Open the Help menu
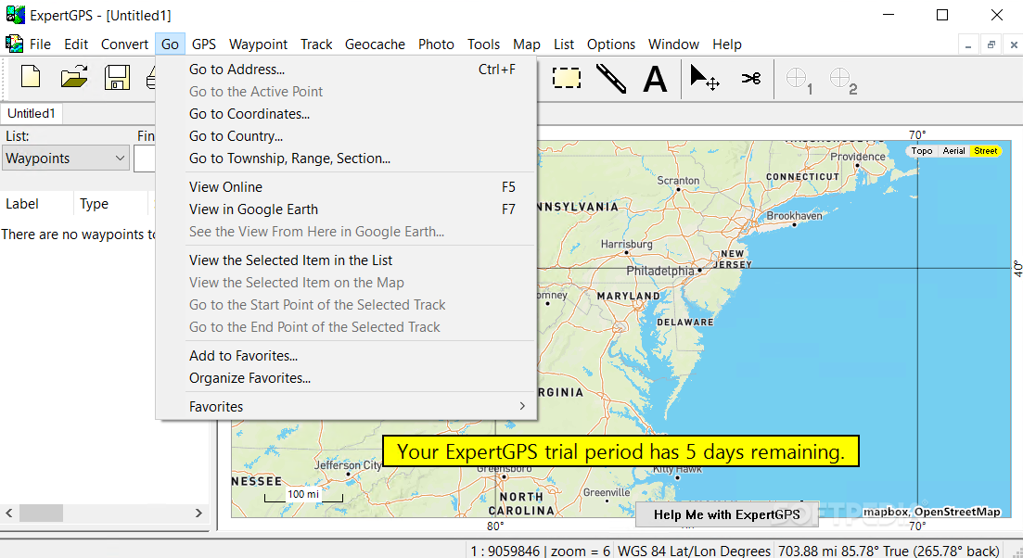Image resolution: width=1023 pixels, height=558 pixels. 727,44
